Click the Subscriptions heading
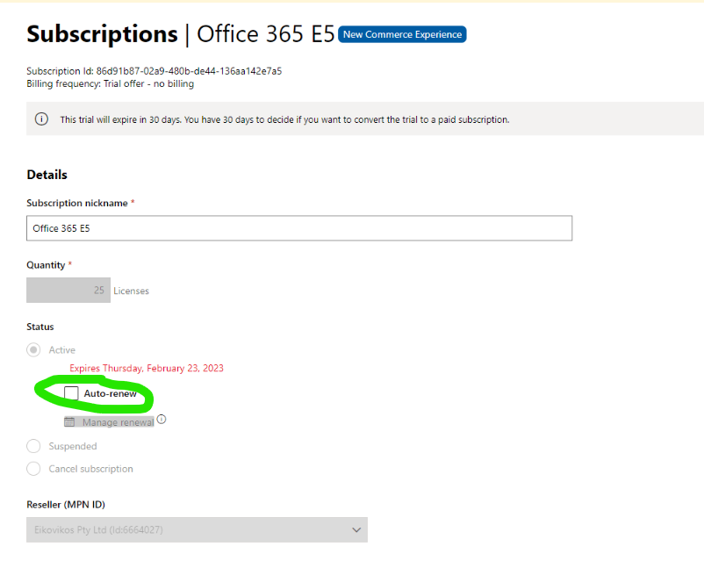The image size is (704, 568). [102, 34]
